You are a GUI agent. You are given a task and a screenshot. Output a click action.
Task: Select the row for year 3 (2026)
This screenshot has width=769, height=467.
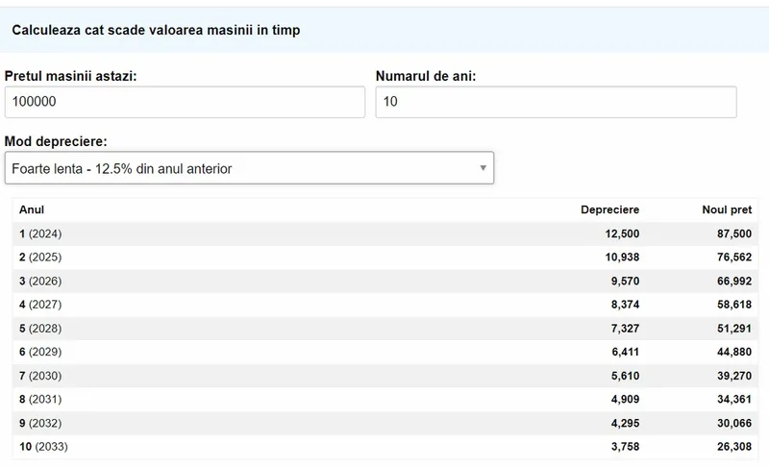[x=385, y=281]
